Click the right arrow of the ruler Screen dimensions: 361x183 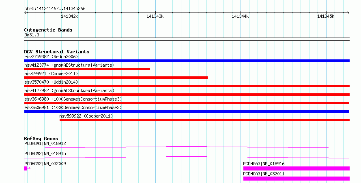pos(348,13)
